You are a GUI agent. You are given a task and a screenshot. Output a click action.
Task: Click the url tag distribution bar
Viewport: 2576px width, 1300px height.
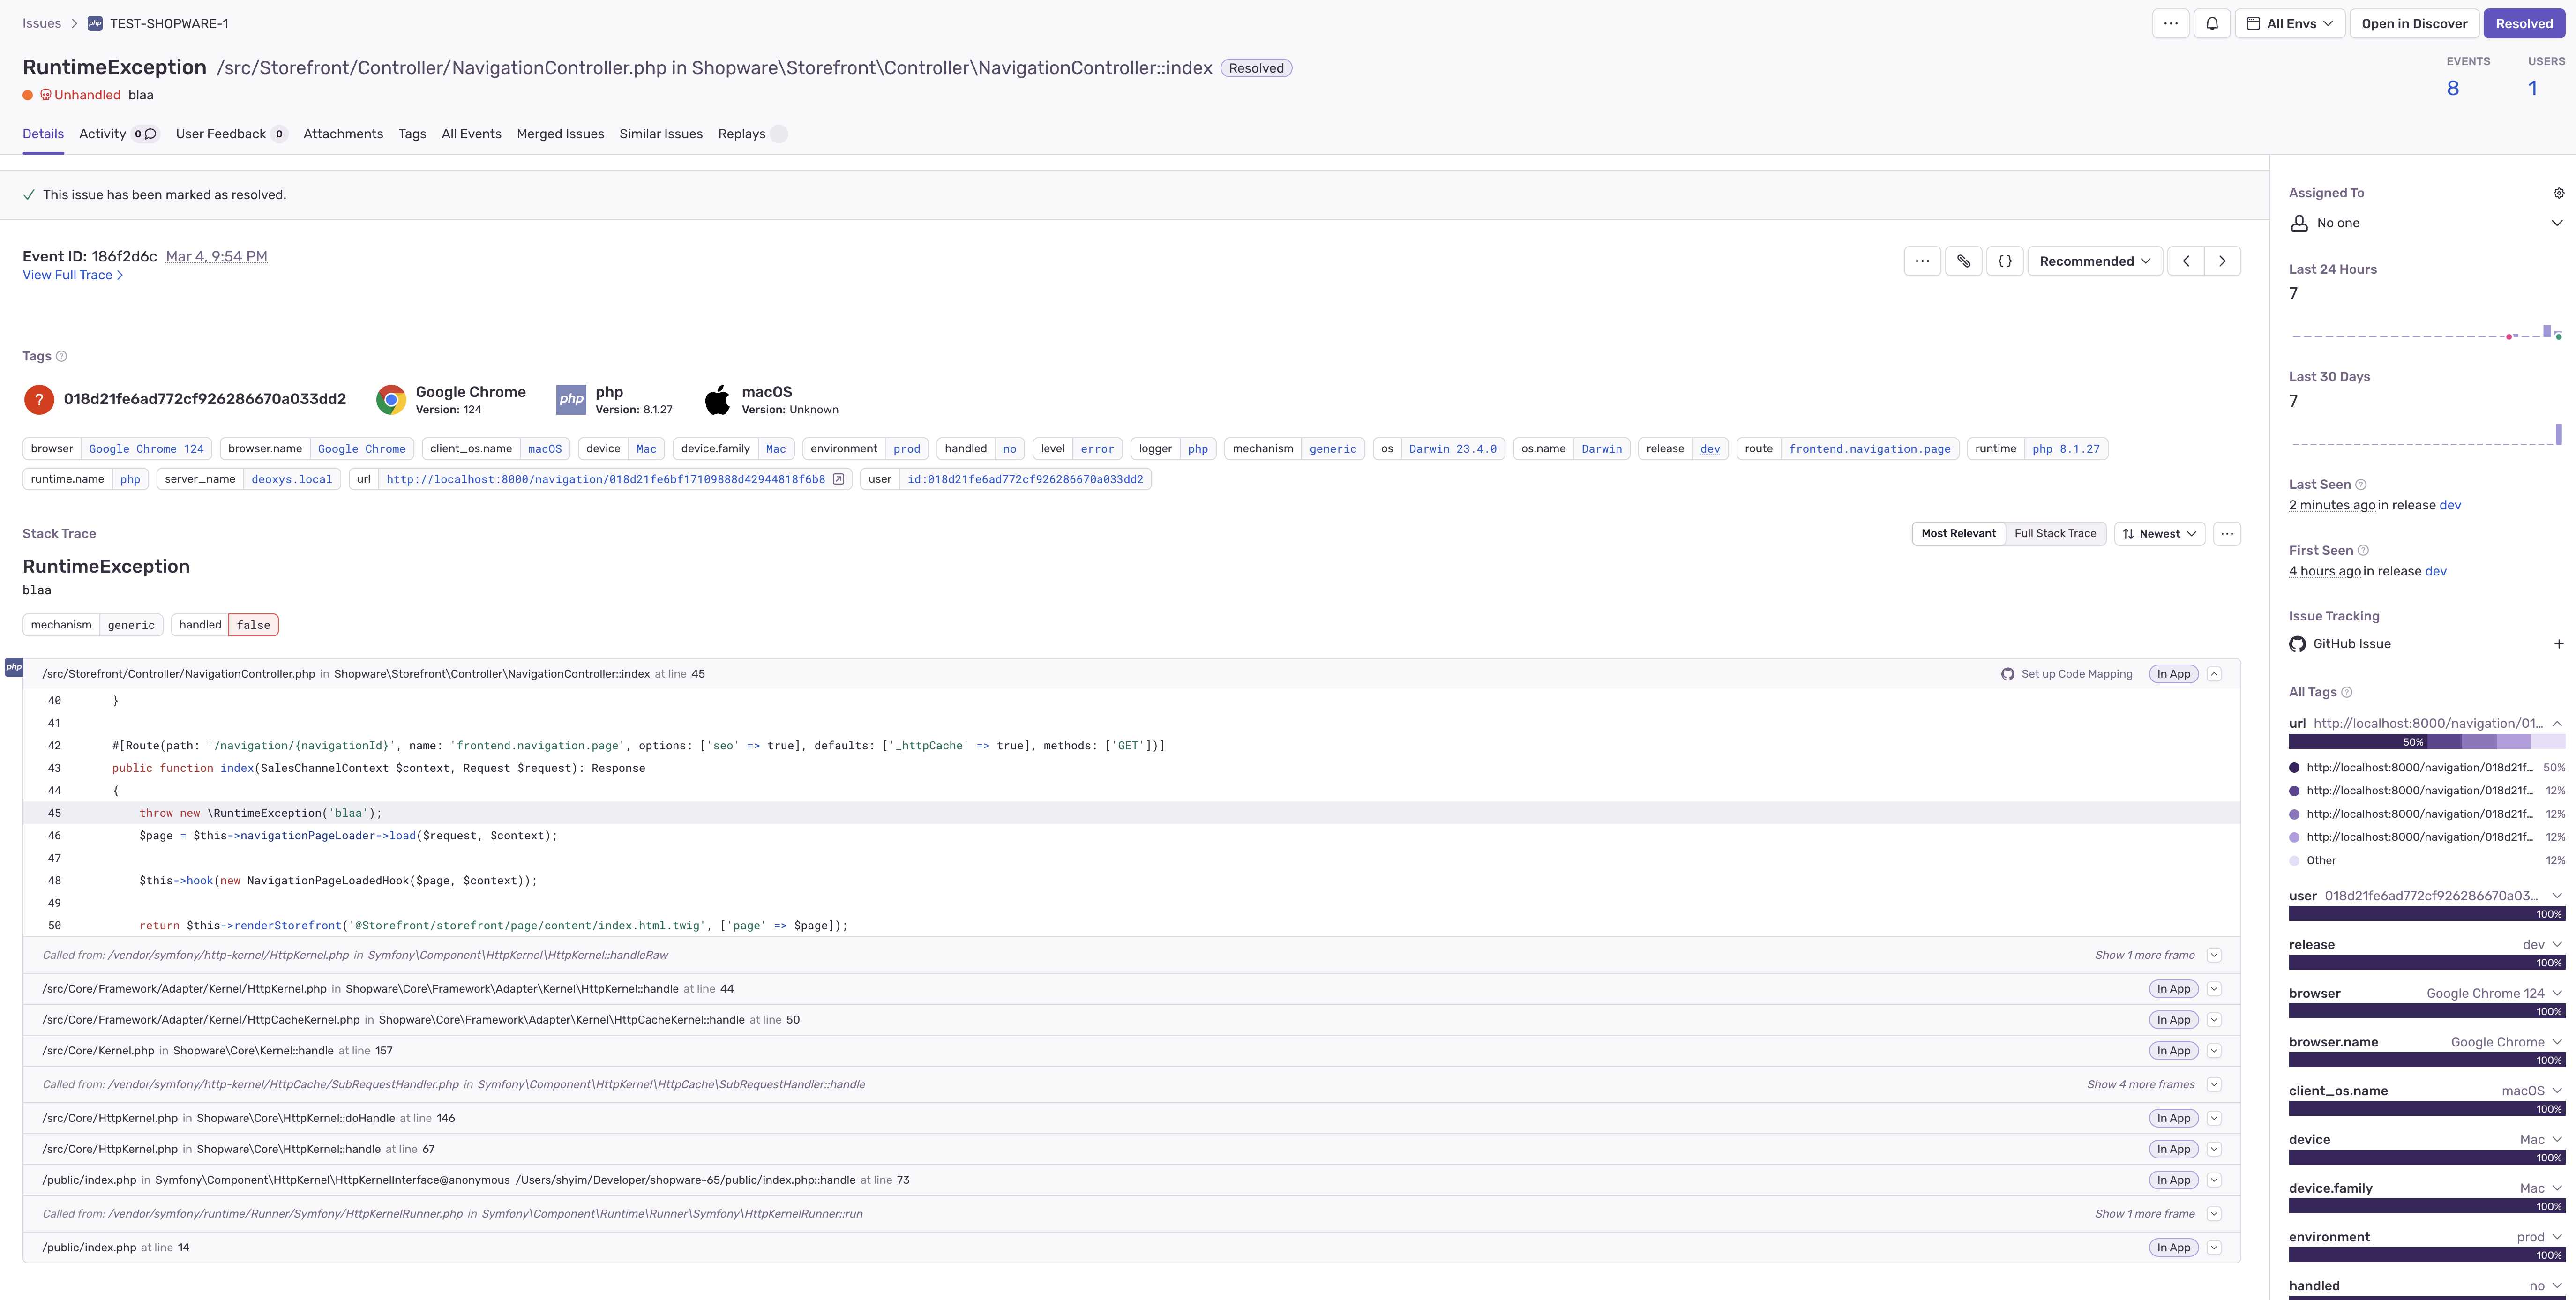point(2425,742)
